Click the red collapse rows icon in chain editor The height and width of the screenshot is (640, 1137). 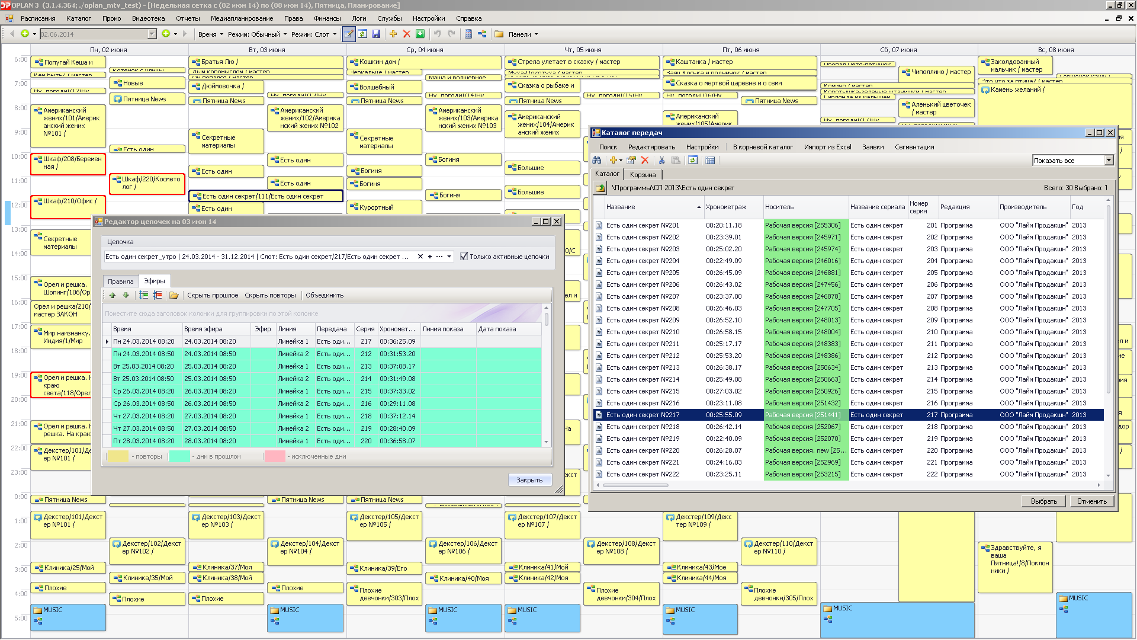(157, 295)
